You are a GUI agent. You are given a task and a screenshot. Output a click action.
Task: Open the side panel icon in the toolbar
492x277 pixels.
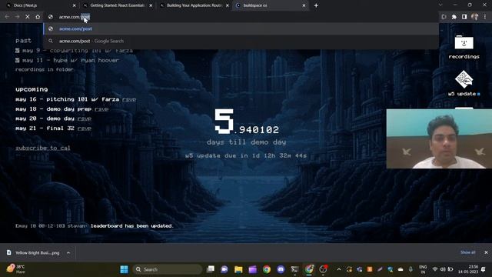464,17
